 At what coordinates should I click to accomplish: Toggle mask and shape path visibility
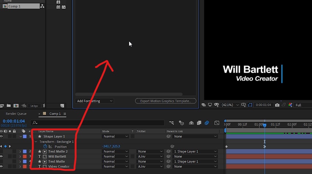pyautogui.click(x=250, y=105)
